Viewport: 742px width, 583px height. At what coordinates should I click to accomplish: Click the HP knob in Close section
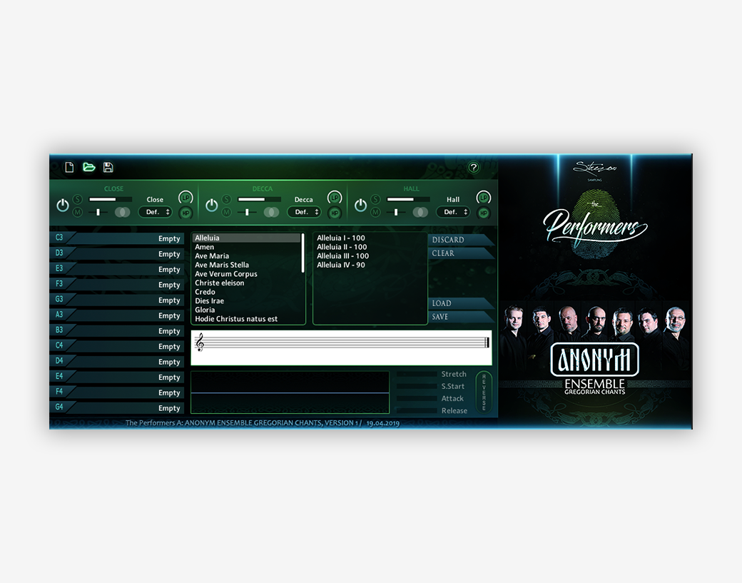coord(185,213)
